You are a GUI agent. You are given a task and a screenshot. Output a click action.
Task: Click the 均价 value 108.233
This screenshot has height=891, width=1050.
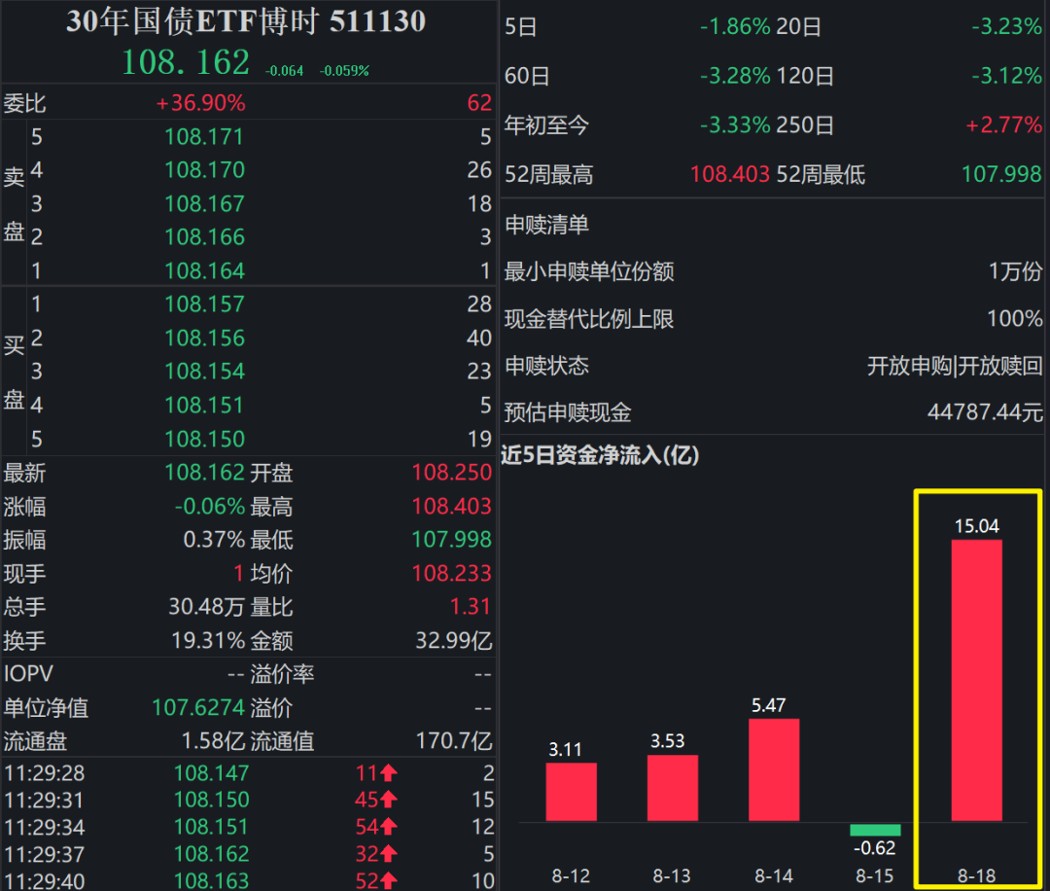pyautogui.click(x=452, y=574)
